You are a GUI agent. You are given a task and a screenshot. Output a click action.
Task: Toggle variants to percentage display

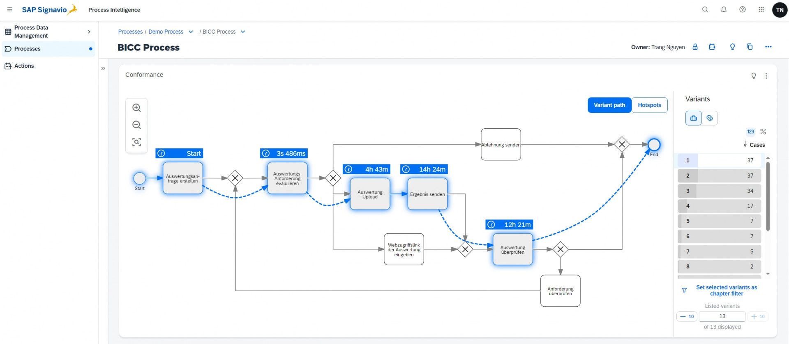pos(763,132)
